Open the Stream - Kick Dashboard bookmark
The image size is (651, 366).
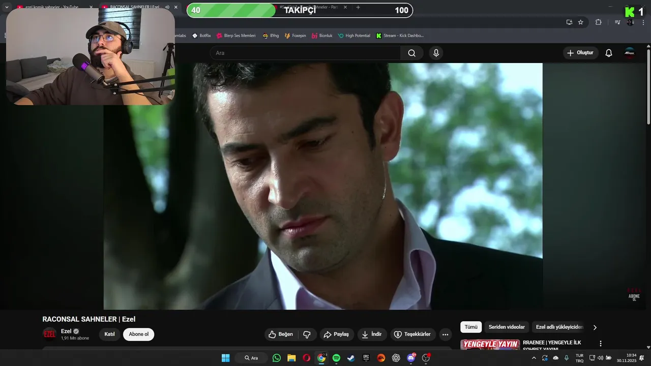coord(400,36)
